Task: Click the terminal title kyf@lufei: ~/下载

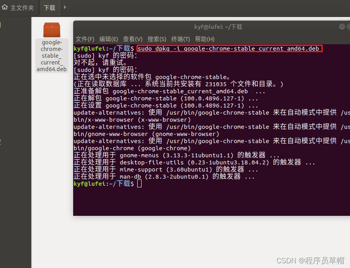Action: (x=218, y=27)
